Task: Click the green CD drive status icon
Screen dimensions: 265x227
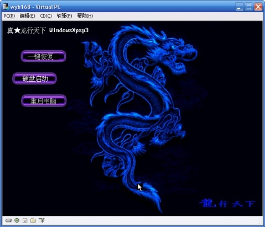Action: click(x=17, y=220)
